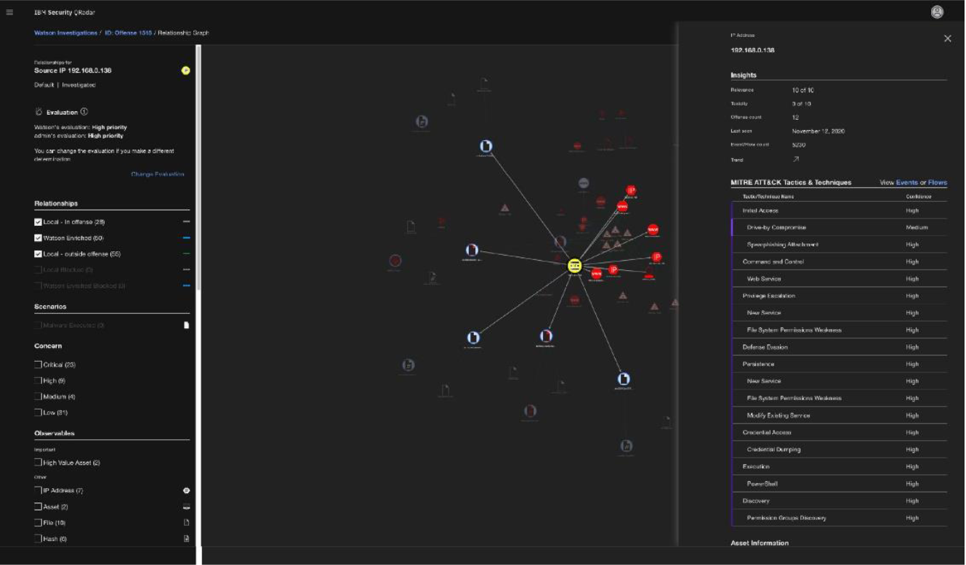The height and width of the screenshot is (565, 966).
Task: Open the Flows view link
Action: (x=938, y=183)
